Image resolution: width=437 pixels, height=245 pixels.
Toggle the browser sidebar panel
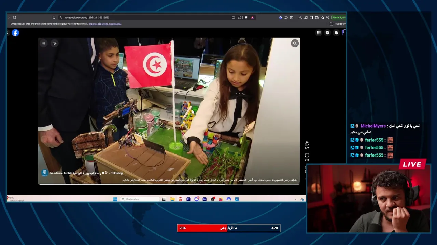(x=311, y=18)
